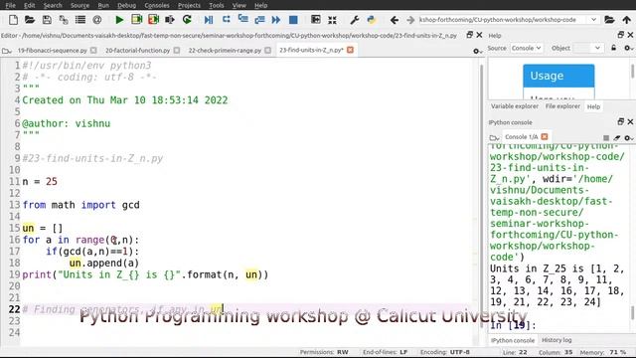The height and width of the screenshot is (358, 636).
Task: Click the @ symbol finder icon
Action: point(97,20)
